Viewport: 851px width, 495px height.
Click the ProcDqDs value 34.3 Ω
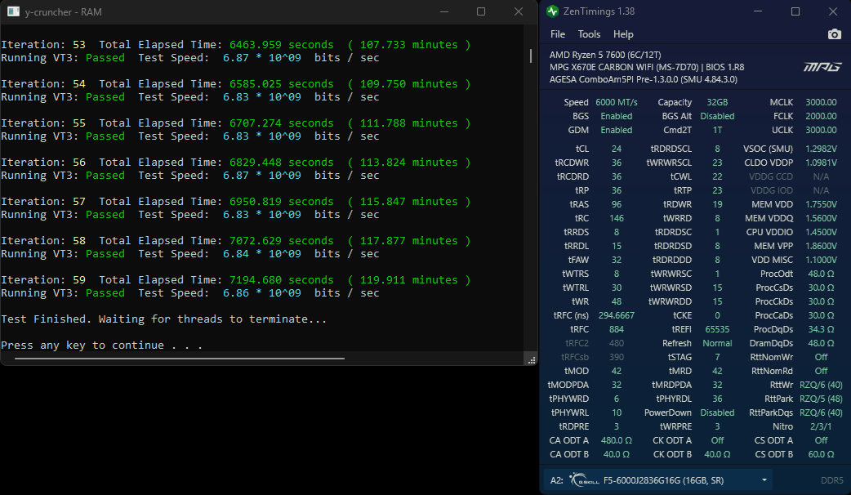coord(821,329)
